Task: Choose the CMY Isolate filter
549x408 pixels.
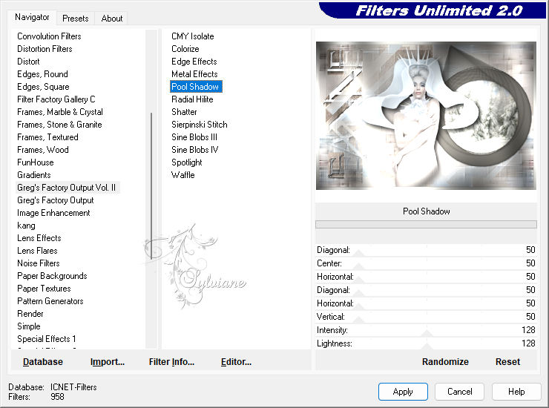Action: coord(193,36)
